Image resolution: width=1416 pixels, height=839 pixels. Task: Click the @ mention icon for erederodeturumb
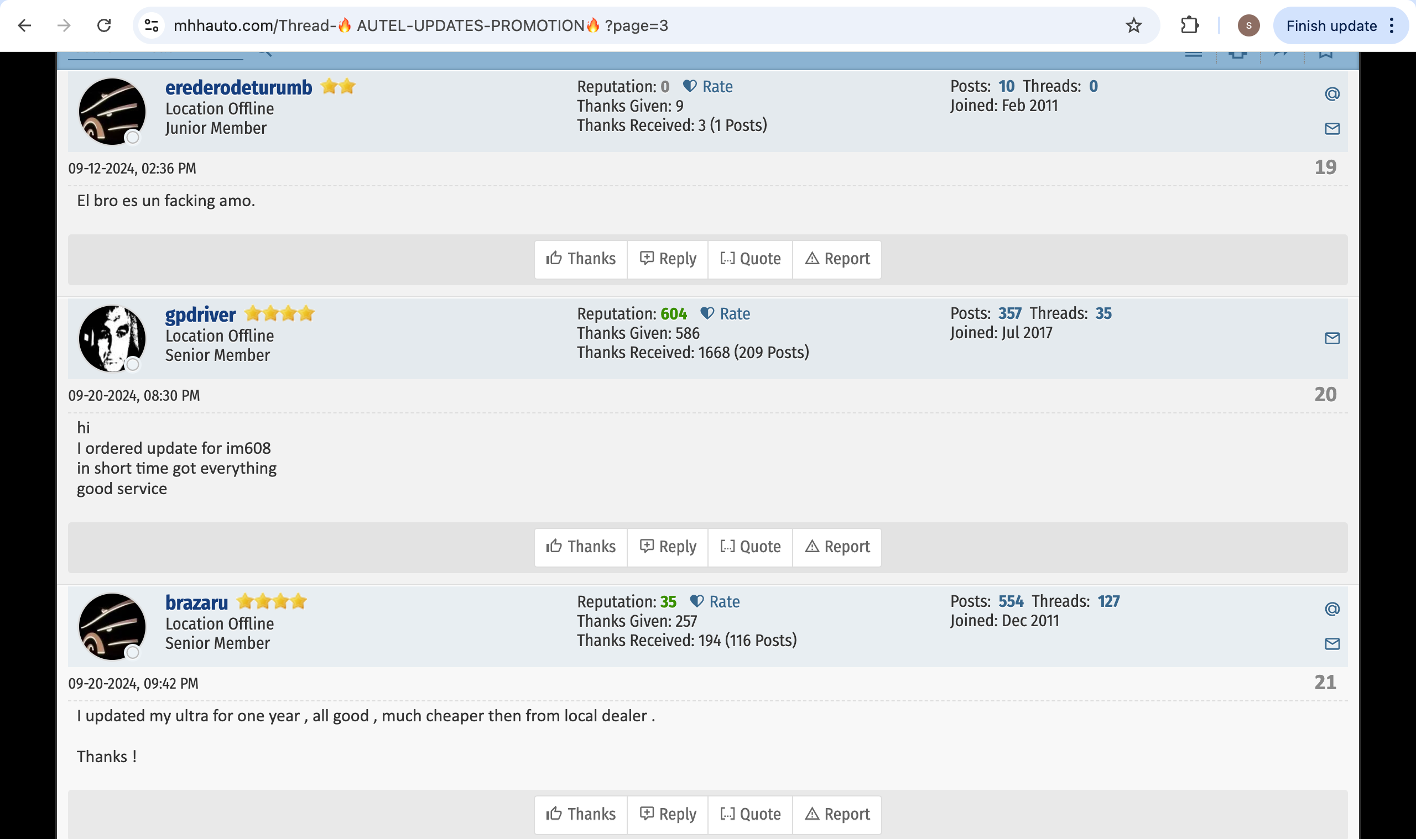(x=1332, y=94)
